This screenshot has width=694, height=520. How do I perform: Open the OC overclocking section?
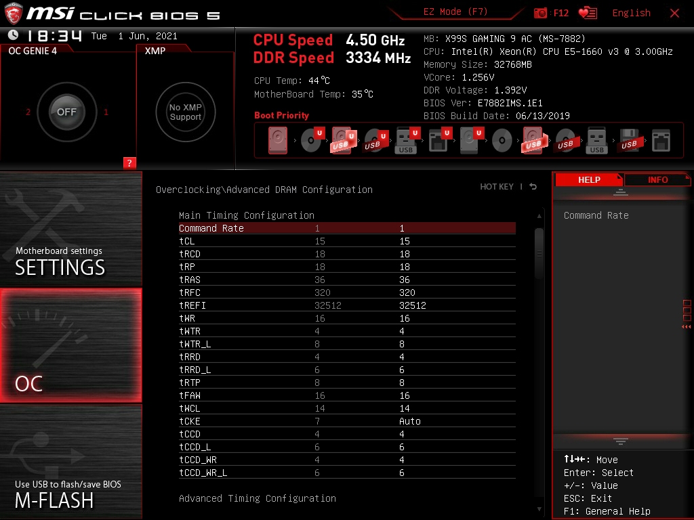70,345
